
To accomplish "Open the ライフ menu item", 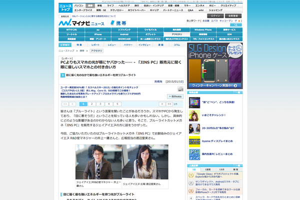I will pos(110,5).
